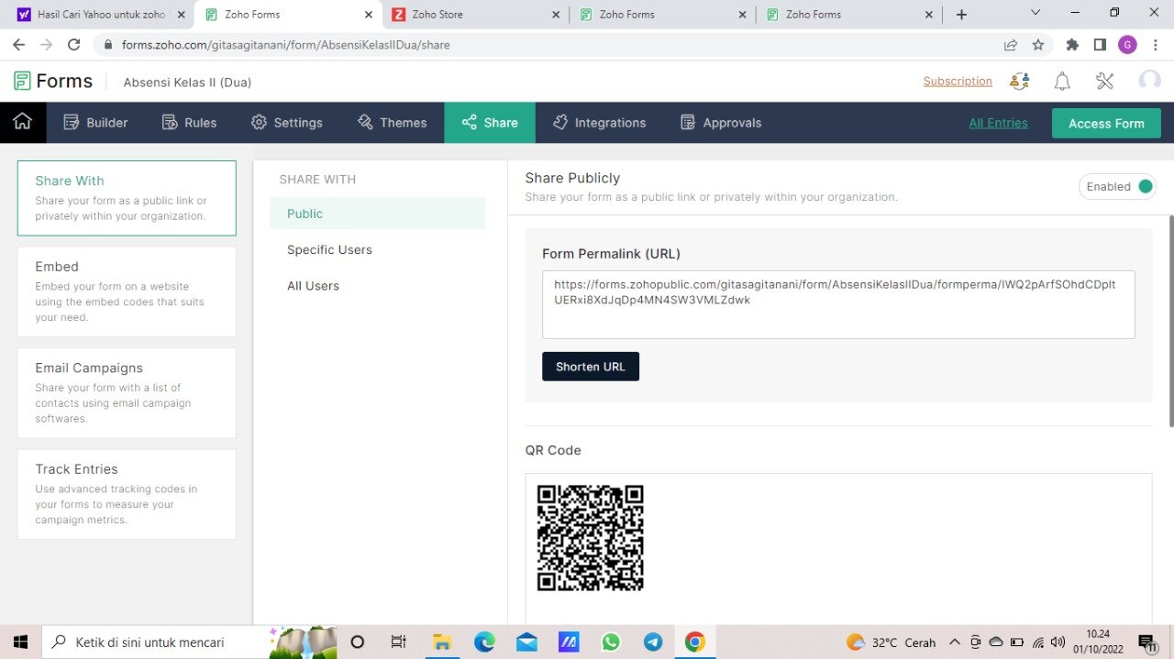
Task: Open the Integrations tab
Action: [x=600, y=123]
